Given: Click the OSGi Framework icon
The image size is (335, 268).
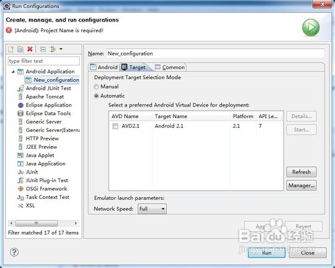Looking at the screenshot, I should coord(20,189).
